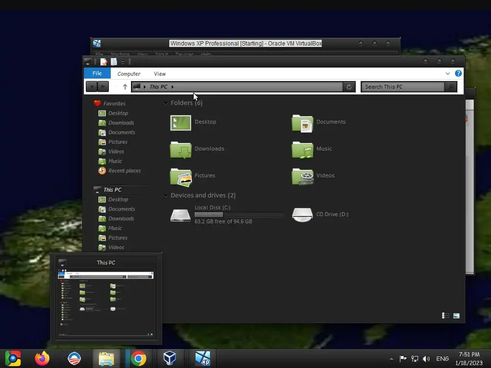Click This PC breadcrumb in address bar
The height and width of the screenshot is (368, 491).
tap(158, 87)
